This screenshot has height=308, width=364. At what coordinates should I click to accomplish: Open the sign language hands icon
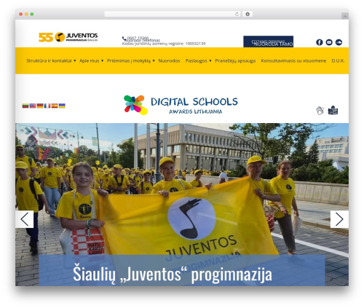tap(320, 111)
